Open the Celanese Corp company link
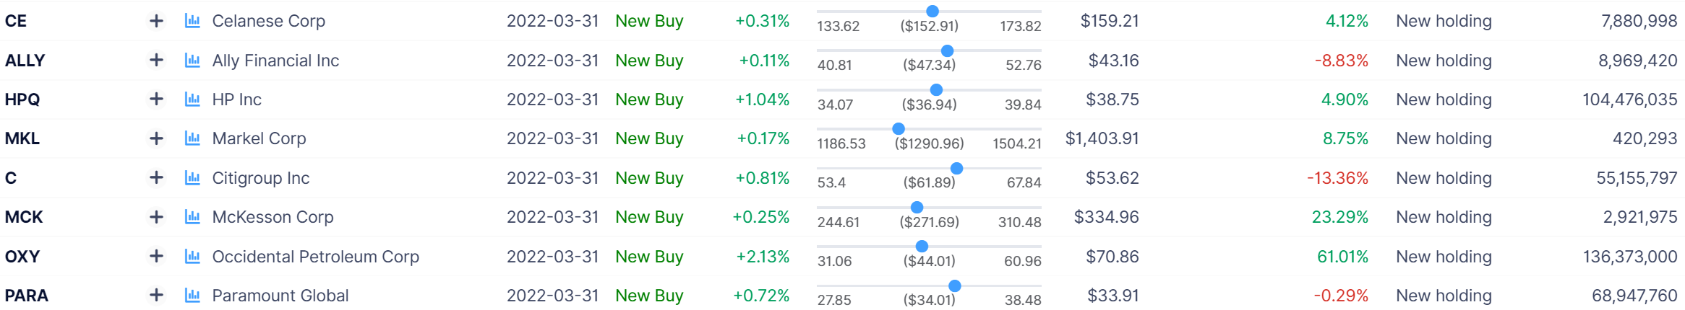Viewport: 1685px width, 310px height. [x=268, y=21]
